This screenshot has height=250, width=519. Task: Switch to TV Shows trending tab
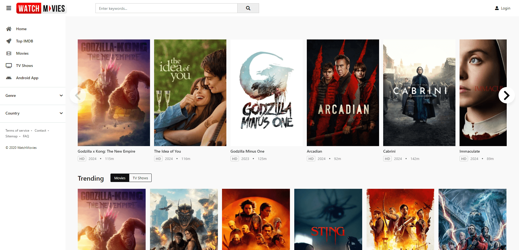point(140,178)
